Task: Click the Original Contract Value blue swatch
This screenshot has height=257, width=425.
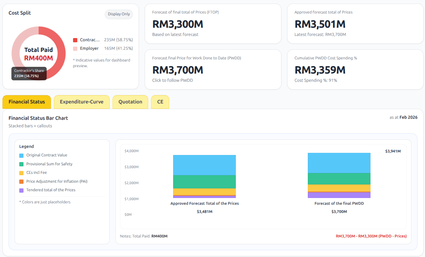Action: (21, 156)
